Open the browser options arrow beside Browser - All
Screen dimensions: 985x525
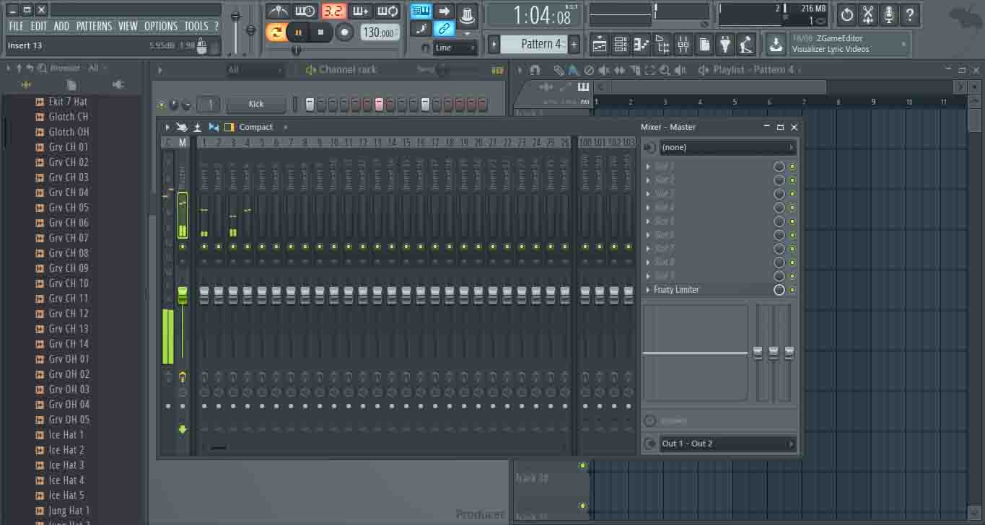tap(9, 68)
